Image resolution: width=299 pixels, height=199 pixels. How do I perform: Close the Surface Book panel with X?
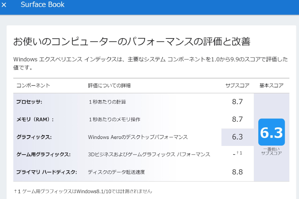(x=4, y=5)
